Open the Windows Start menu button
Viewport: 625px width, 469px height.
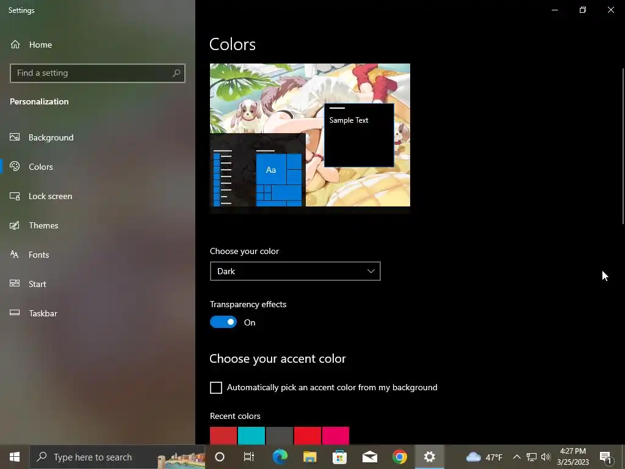click(15, 457)
